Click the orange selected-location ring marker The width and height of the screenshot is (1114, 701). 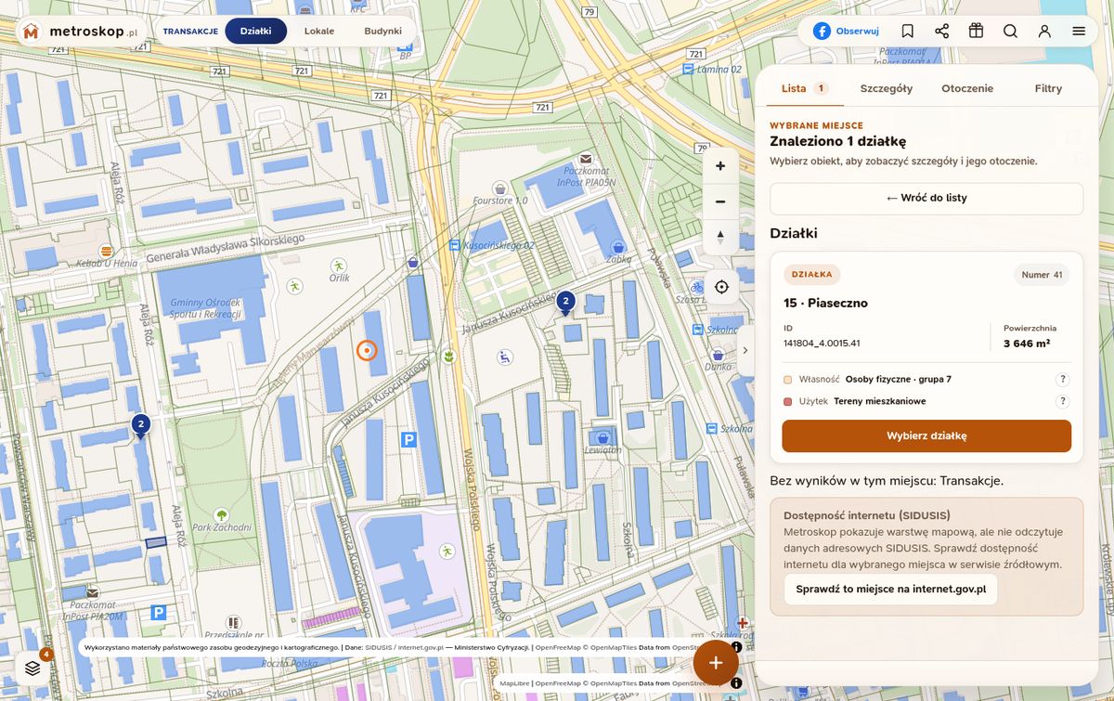[x=367, y=350]
